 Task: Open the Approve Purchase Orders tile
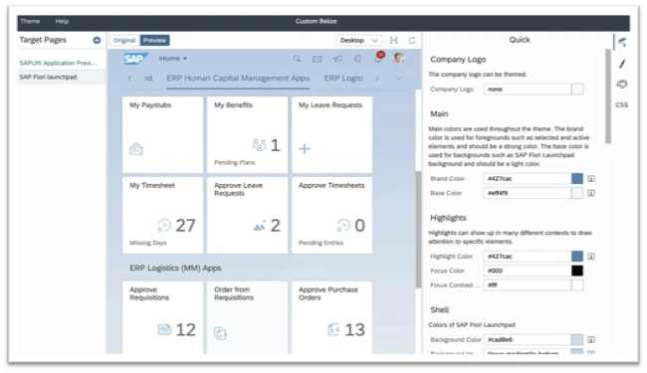[331, 317]
